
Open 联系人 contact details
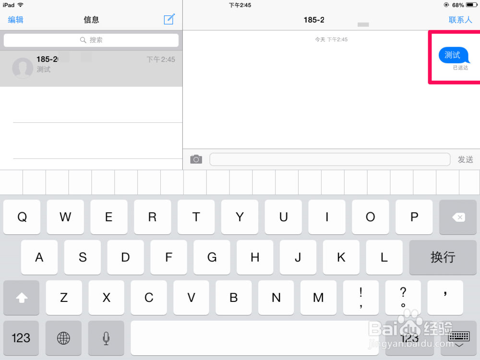click(x=460, y=20)
